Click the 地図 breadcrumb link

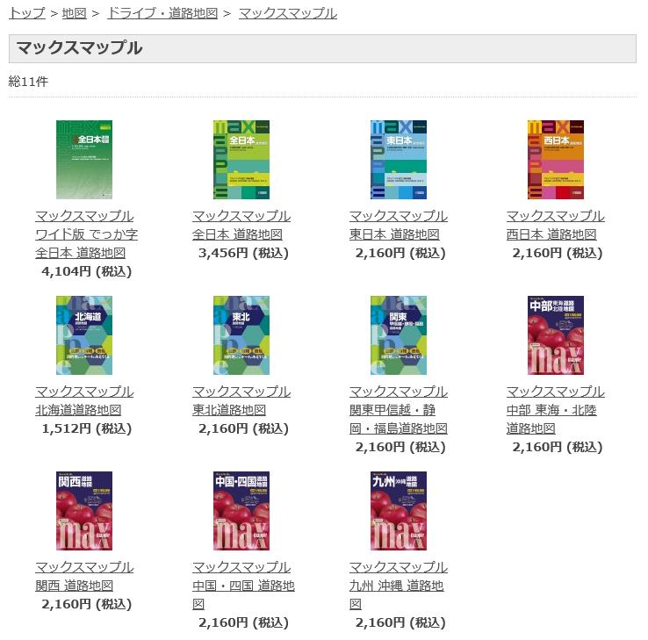point(75,13)
